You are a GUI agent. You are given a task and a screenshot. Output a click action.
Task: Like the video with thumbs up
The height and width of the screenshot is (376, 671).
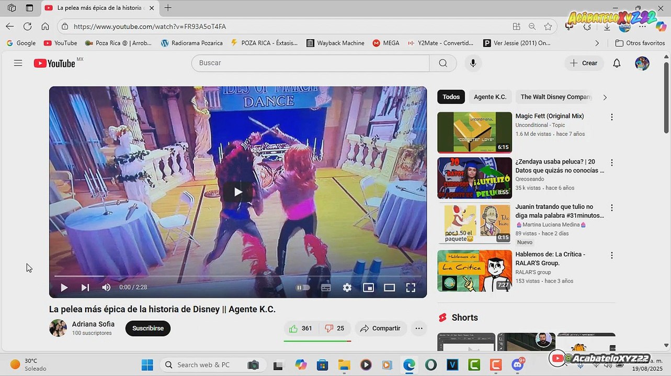(301, 328)
